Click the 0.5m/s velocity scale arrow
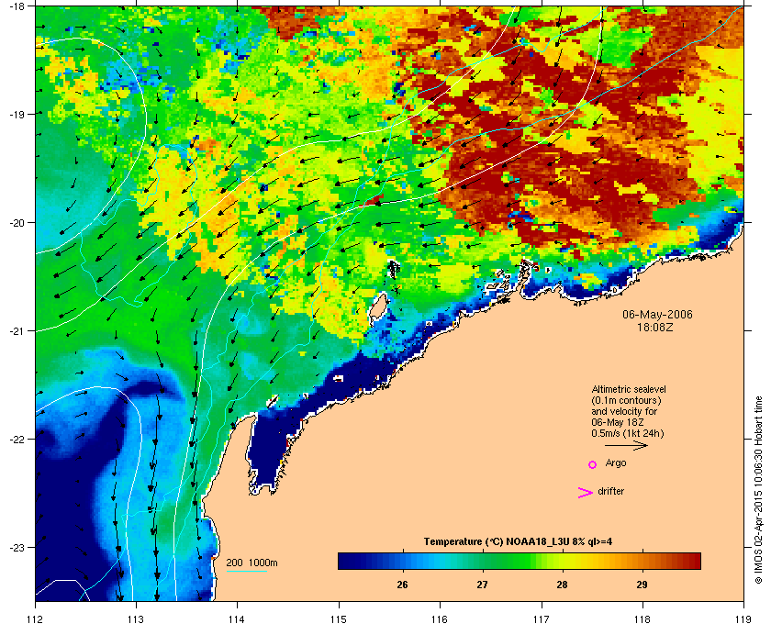This screenshot has height=624, width=771. (x=626, y=445)
